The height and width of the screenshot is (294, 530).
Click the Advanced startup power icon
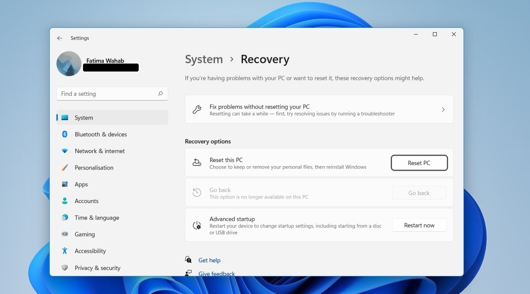tap(197, 225)
